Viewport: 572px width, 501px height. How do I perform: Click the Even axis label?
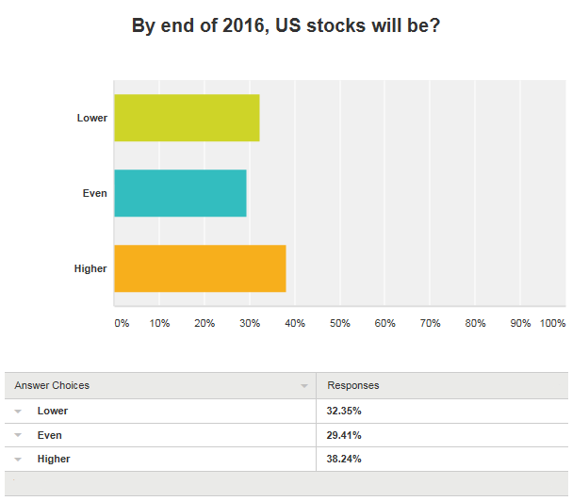coord(94,193)
